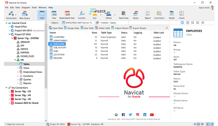Show DDL pane icon
This screenshot has height=126, width=218.
(x=188, y=23)
